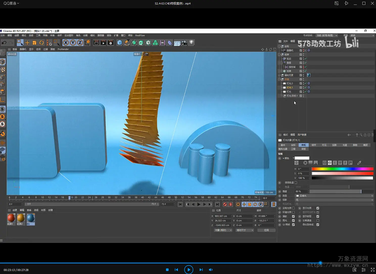Pick the eyedropper color picker tool
This screenshot has height=274, width=376.
[359, 163]
